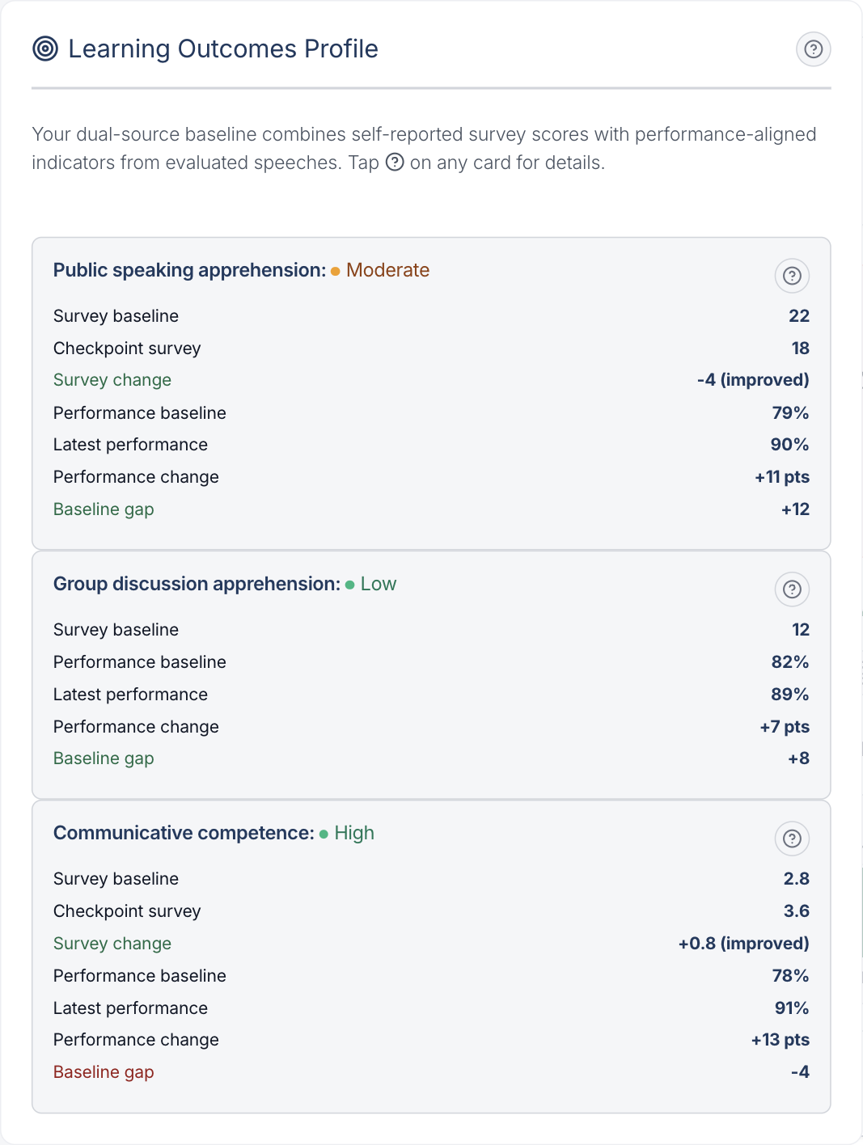Click the inline help icon in description

point(395,162)
